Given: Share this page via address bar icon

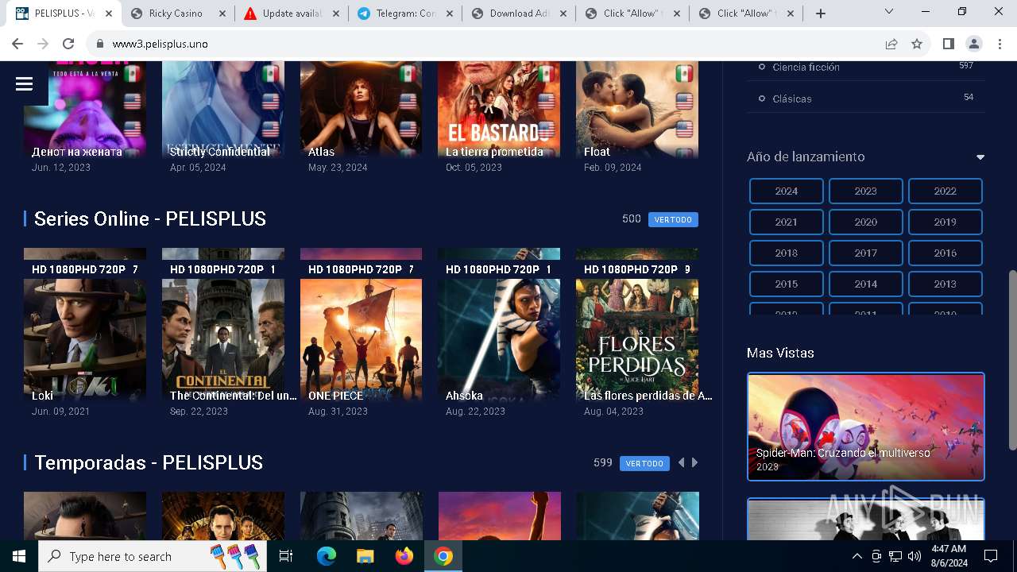Looking at the screenshot, I should (x=891, y=44).
